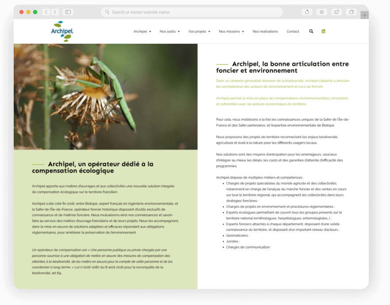Bookmark the page using the star icon
The image size is (390, 305).
[321, 12]
